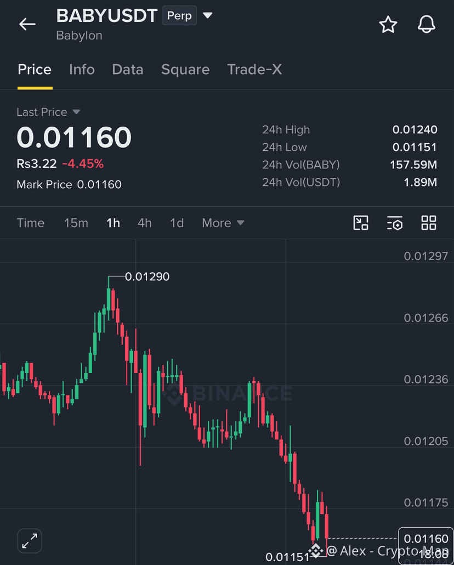The height and width of the screenshot is (565, 454).
Task: Select the 4h chart interval
Action: (x=145, y=223)
